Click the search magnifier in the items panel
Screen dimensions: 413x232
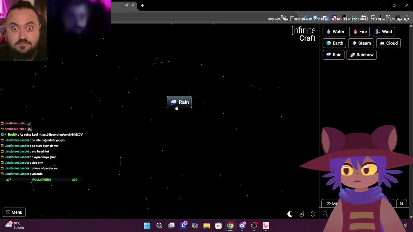pyautogui.click(x=325, y=214)
